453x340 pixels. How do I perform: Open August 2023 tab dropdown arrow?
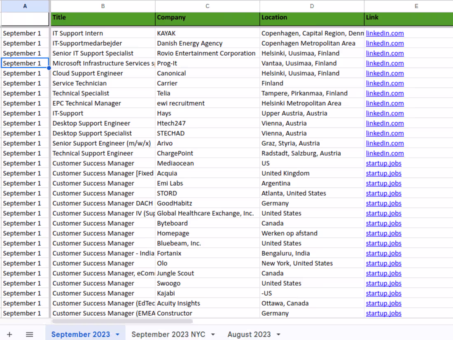(x=278, y=335)
